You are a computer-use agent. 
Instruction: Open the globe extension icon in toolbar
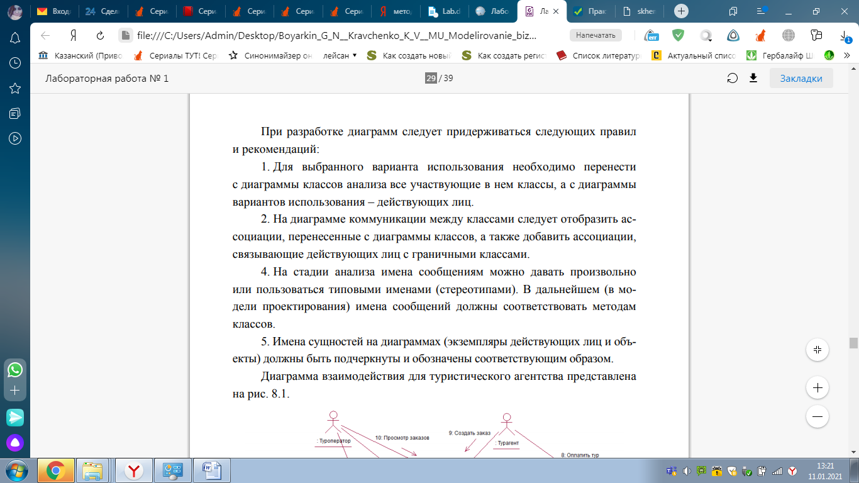click(789, 36)
